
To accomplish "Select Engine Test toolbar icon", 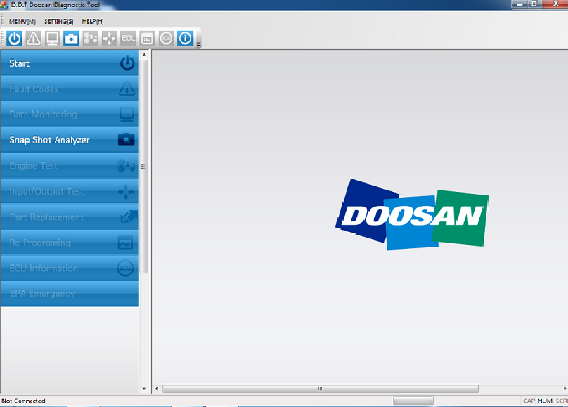I will [90, 39].
